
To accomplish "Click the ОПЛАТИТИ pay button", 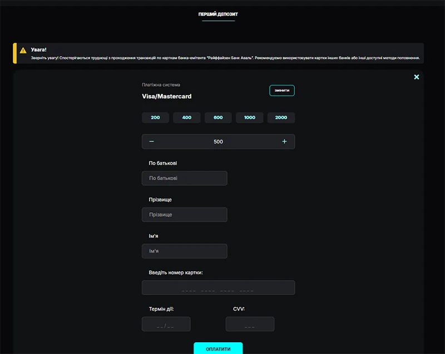I will tap(218, 348).
